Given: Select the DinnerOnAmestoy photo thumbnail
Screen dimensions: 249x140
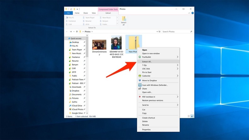Looking at the screenshot, I should point(99,45).
